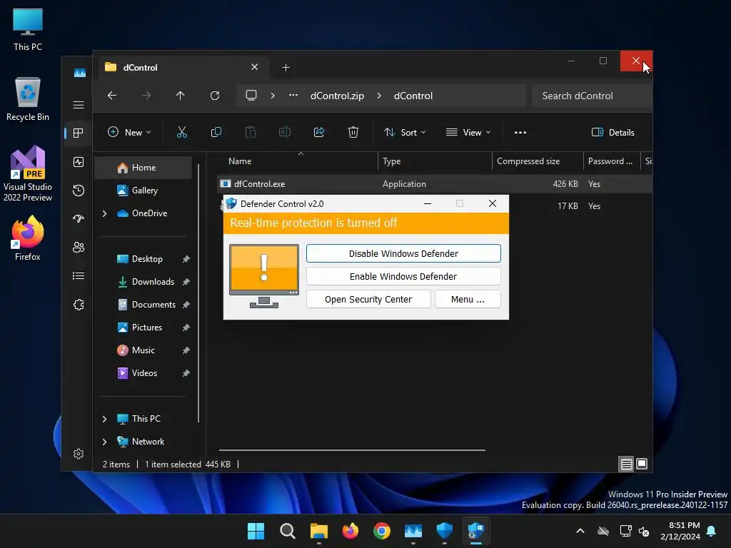731x548 pixels.
Task: Open Firefox from the taskbar
Action: [x=350, y=531]
